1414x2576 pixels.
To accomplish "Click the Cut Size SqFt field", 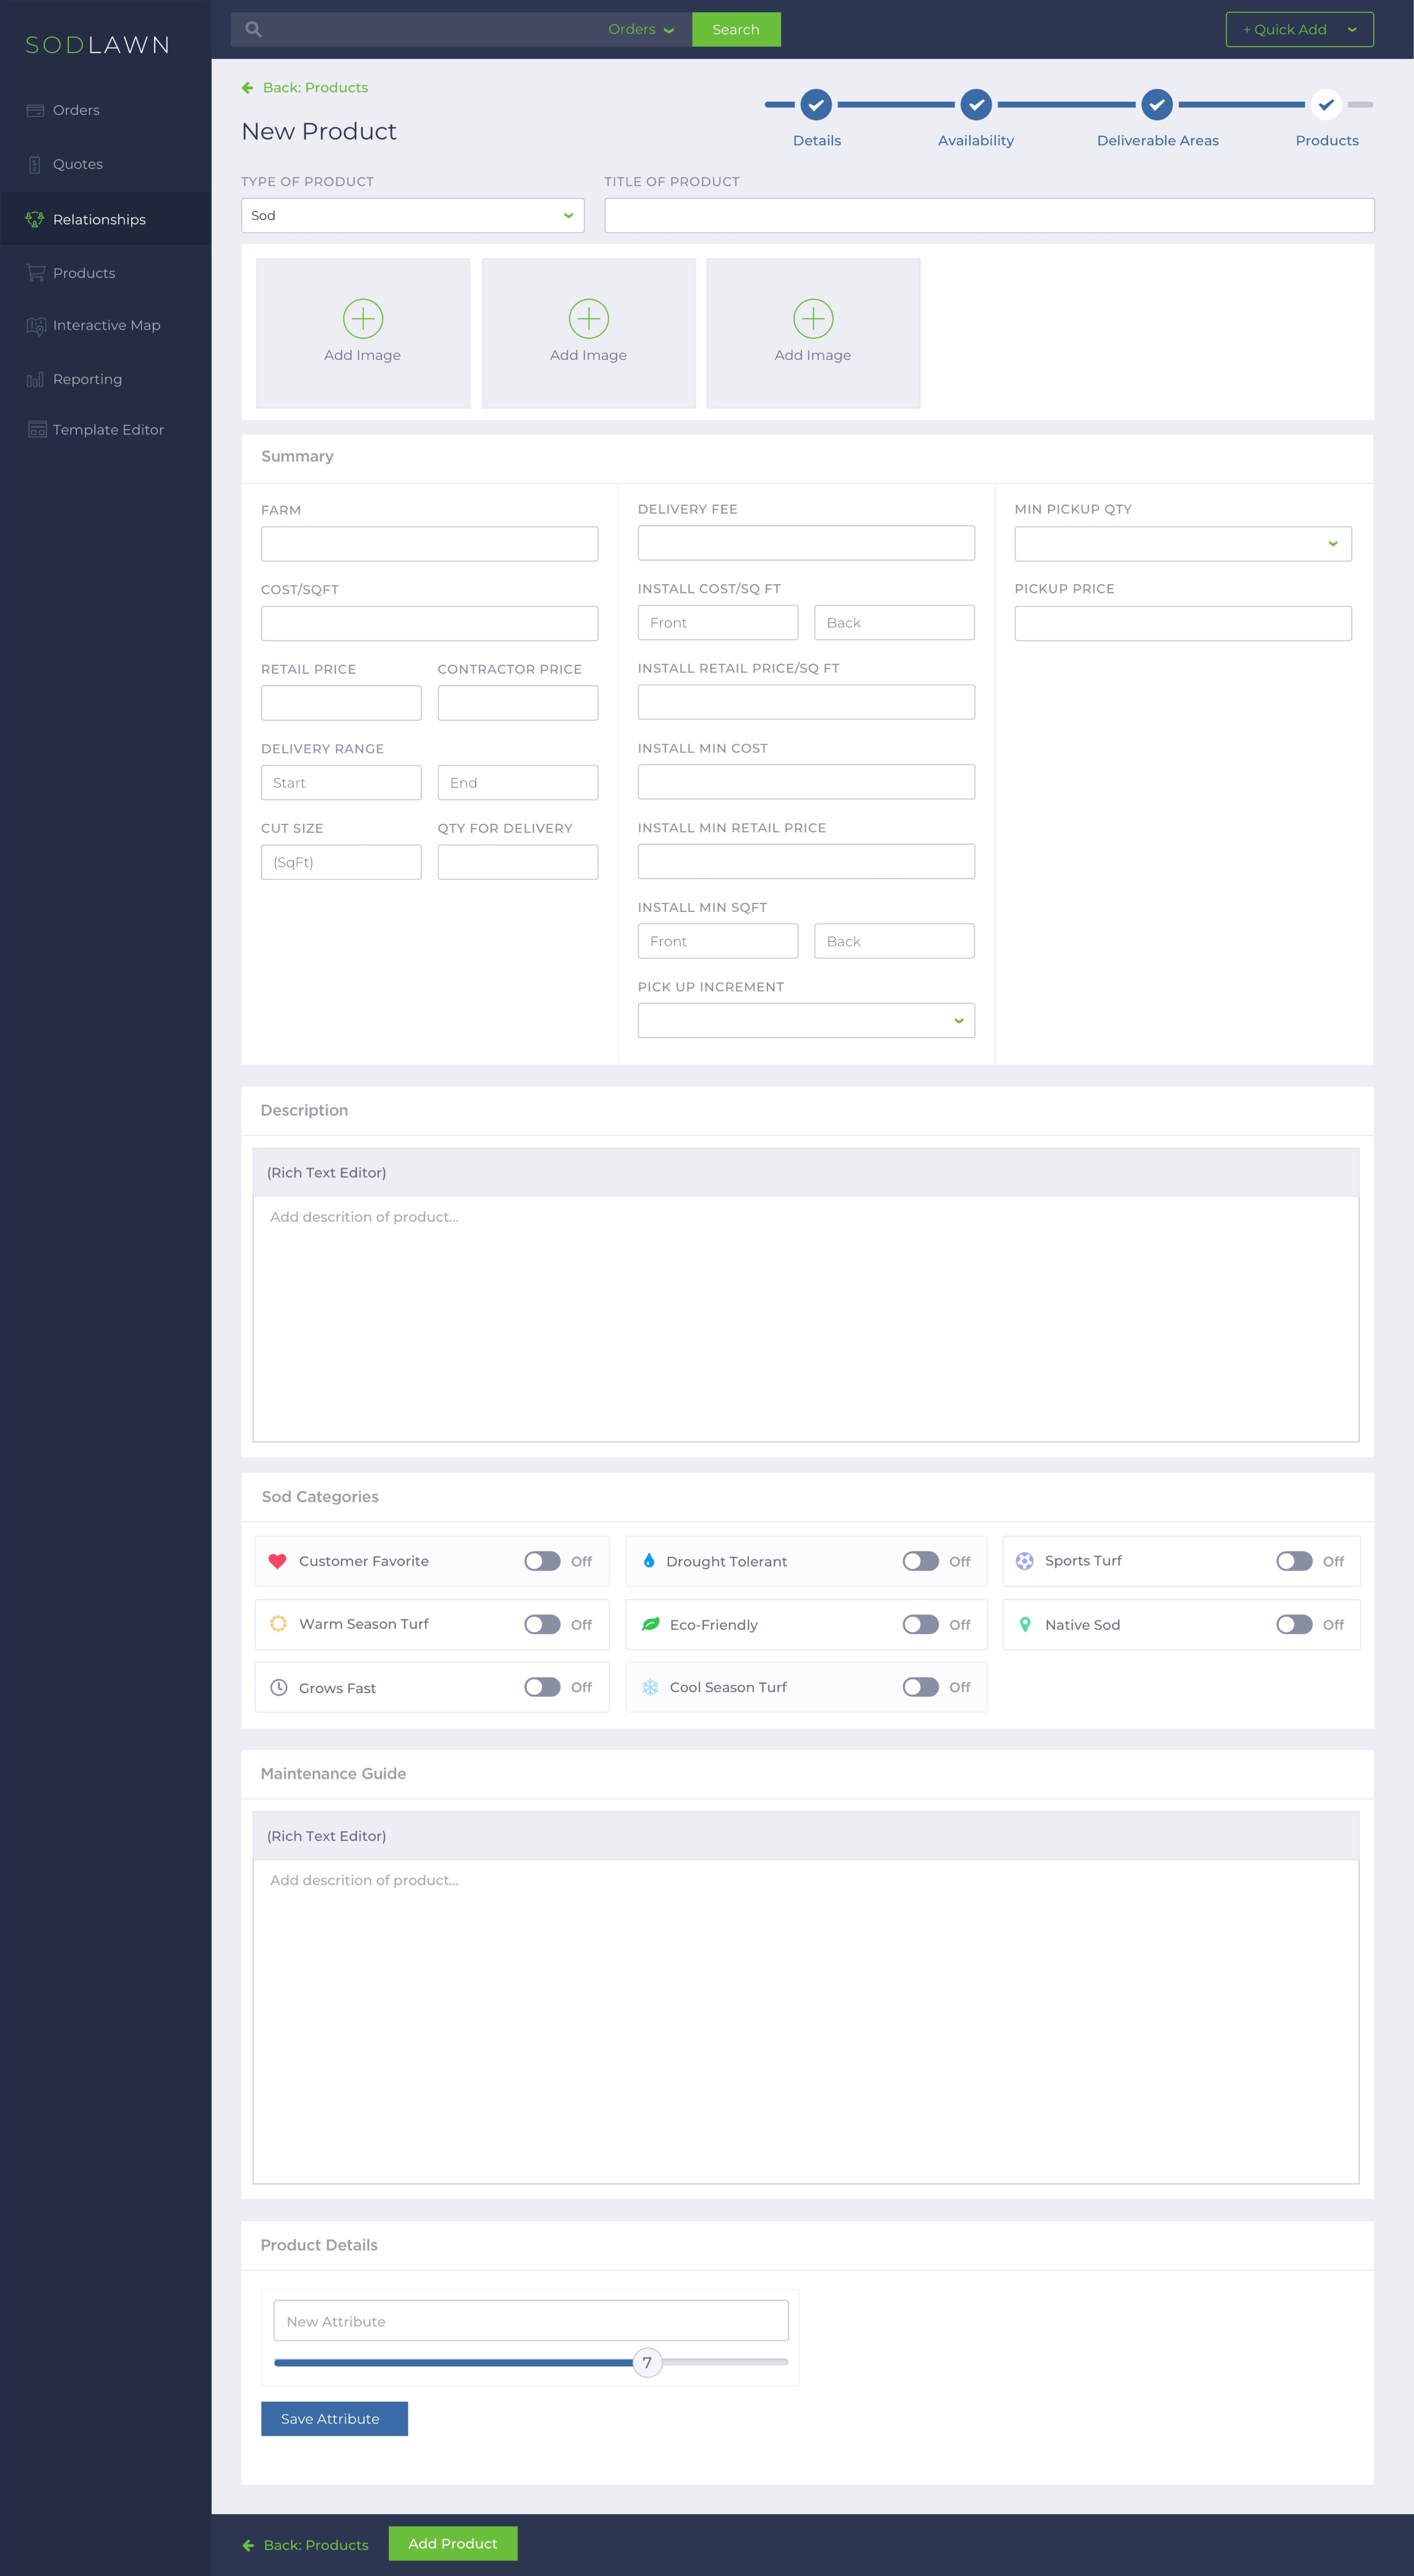I will pos(341,862).
